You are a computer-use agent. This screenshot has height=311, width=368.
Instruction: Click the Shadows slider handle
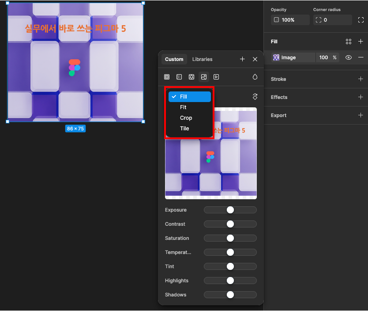click(x=230, y=295)
